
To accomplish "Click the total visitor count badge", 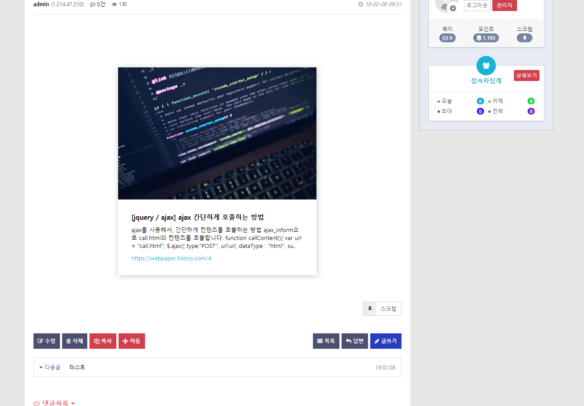I will tap(531, 111).
